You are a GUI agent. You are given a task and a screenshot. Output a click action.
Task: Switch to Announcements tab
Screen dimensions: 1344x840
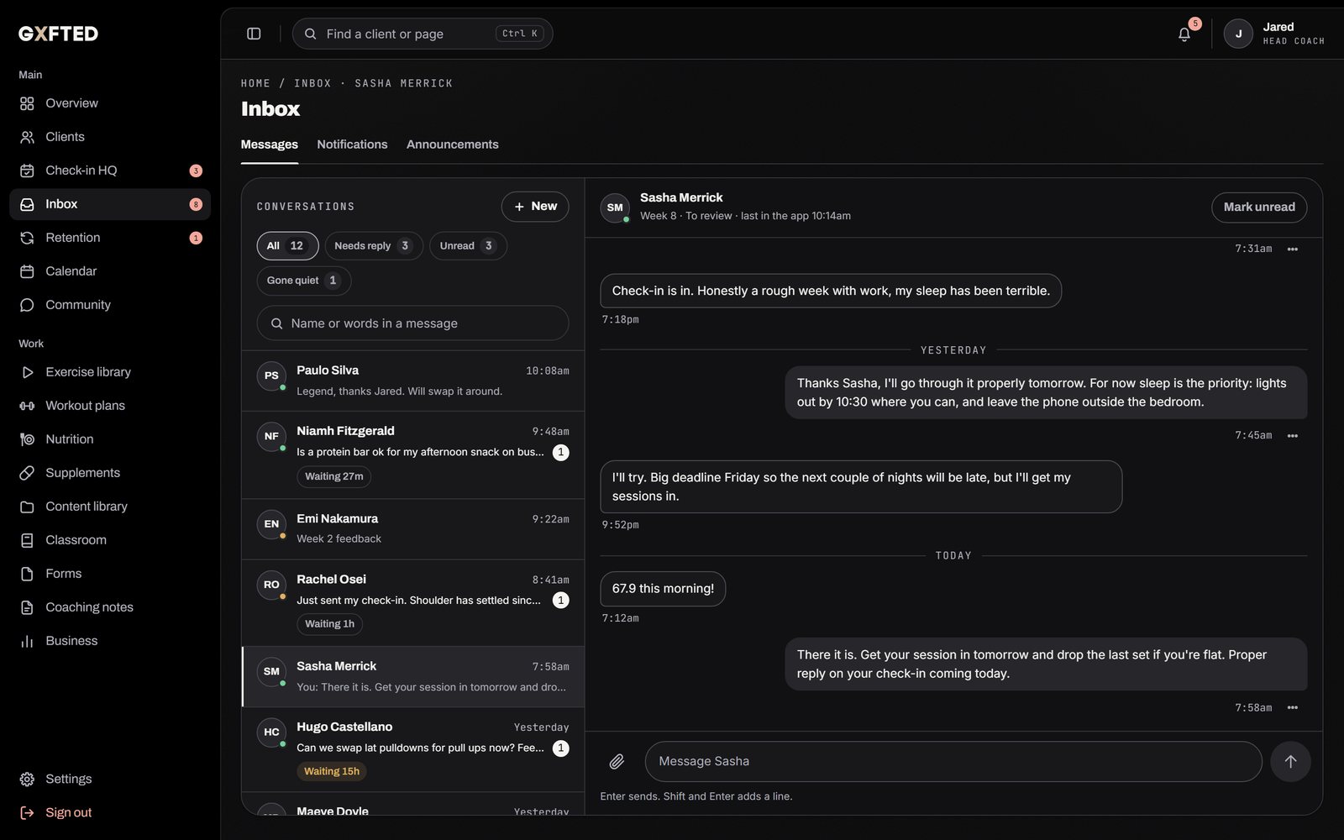pos(452,144)
